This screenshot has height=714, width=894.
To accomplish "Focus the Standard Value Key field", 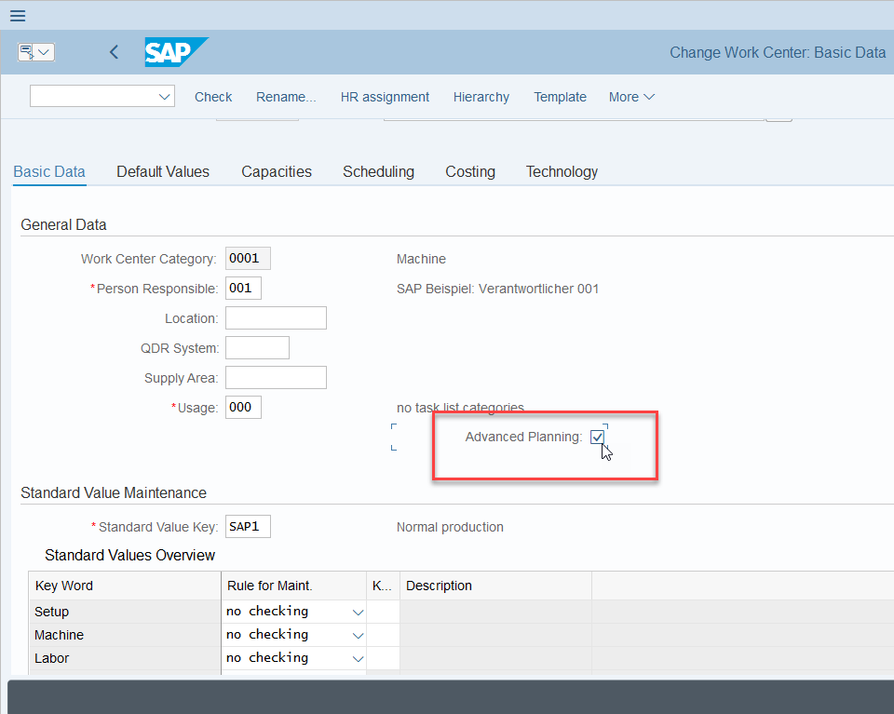I will [x=248, y=527].
